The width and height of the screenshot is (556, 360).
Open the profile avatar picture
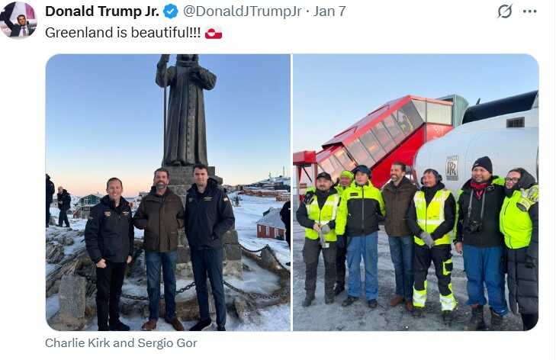click(x=18, y=19)
